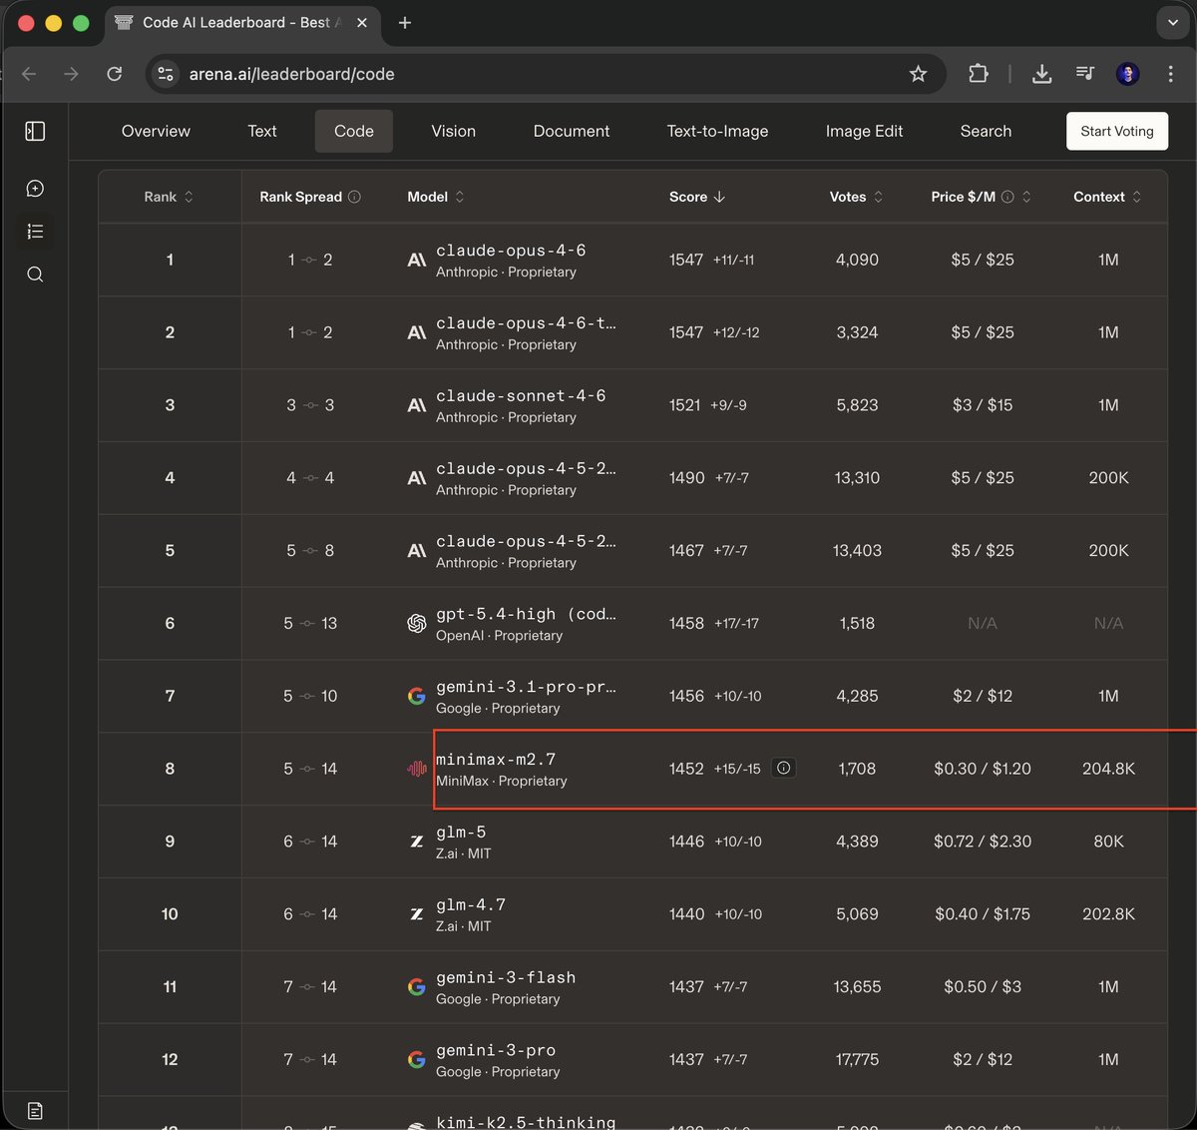Click the info icon next to Price $/M

[x=1007, y=197]
